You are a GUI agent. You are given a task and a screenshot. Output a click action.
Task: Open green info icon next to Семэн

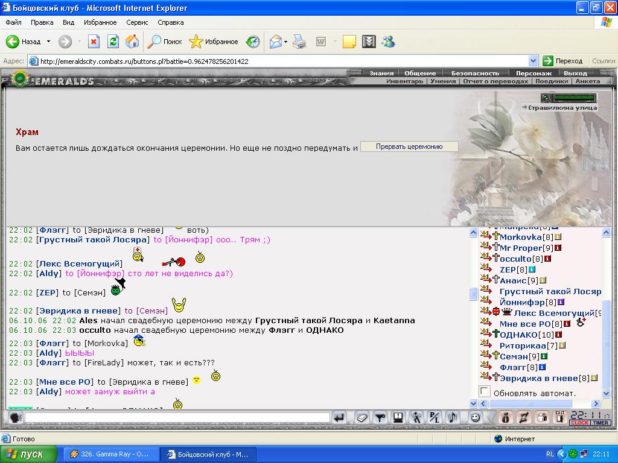544,356
